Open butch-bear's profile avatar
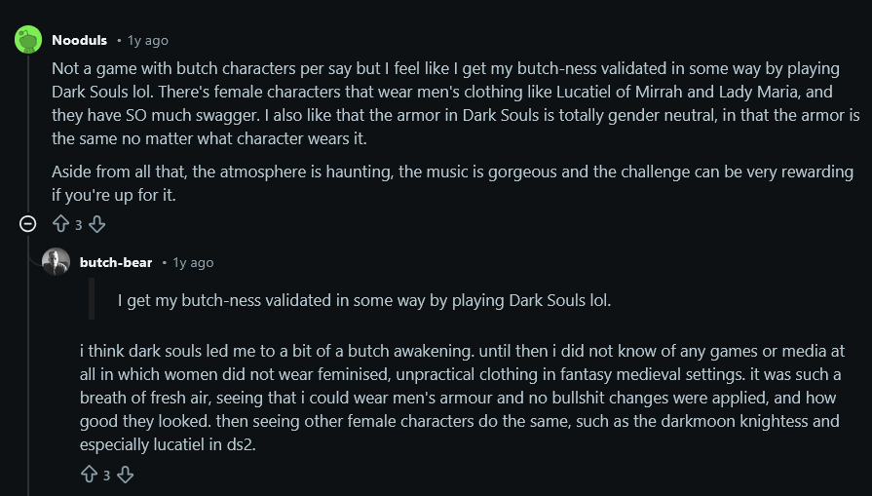Image resolution: width=872 pixels, height=496 pixels. 56,262
